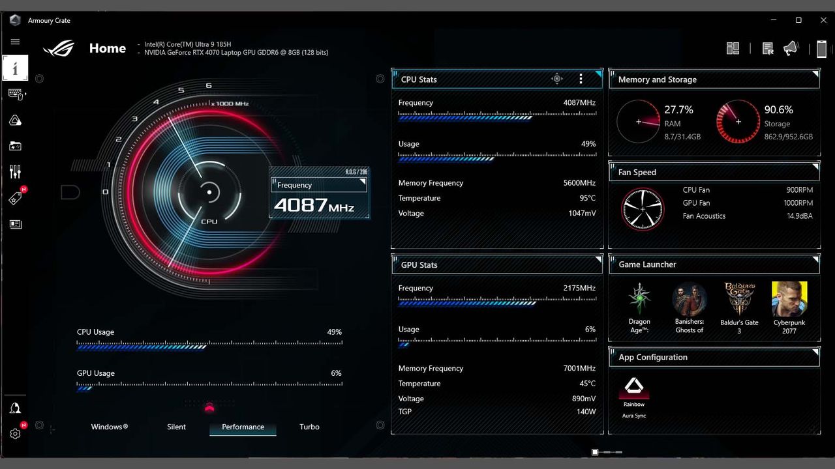Viewport: 835px width, 469px height.
Task: Expand the Fan Speed panel corner arrow
Action: (815, 167)
